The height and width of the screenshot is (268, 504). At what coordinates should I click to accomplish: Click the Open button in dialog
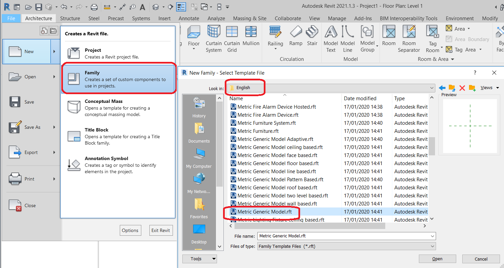tap(437, 259)
